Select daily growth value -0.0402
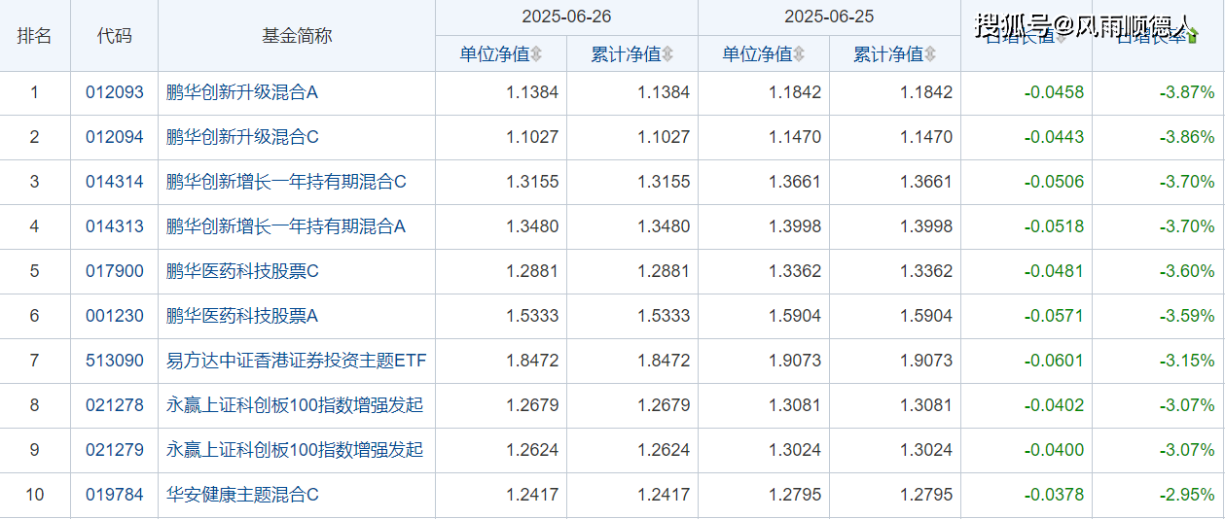 pyautogui.click(x=1054, y=405)
